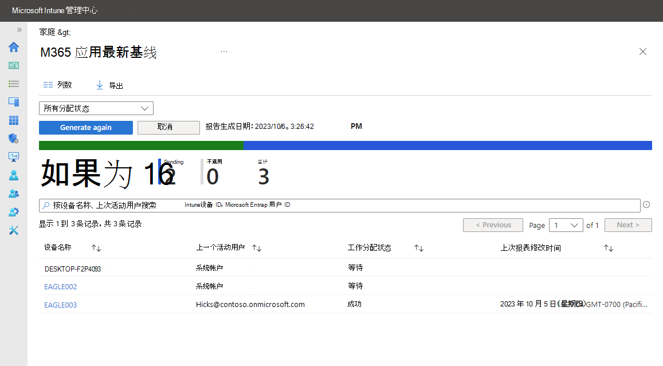Sort by 上次报表修改时间 column arrows
Viewport: 663px width, 366px height.
pyautogui.click(x=609, y=248)
